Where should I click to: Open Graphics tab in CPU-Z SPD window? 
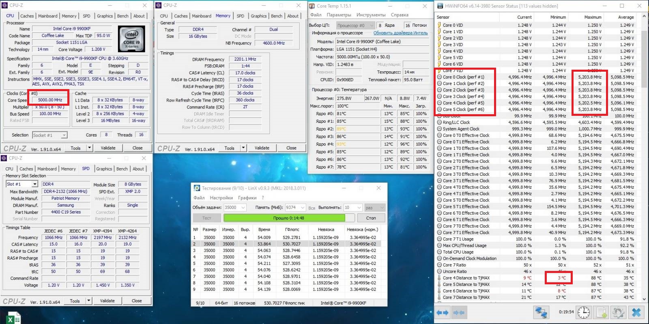click(x=104, y=169)
